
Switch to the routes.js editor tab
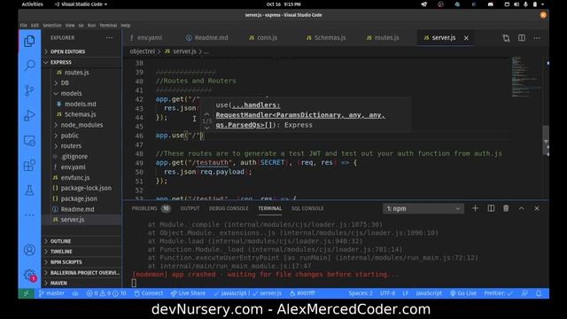coord(383,37)
